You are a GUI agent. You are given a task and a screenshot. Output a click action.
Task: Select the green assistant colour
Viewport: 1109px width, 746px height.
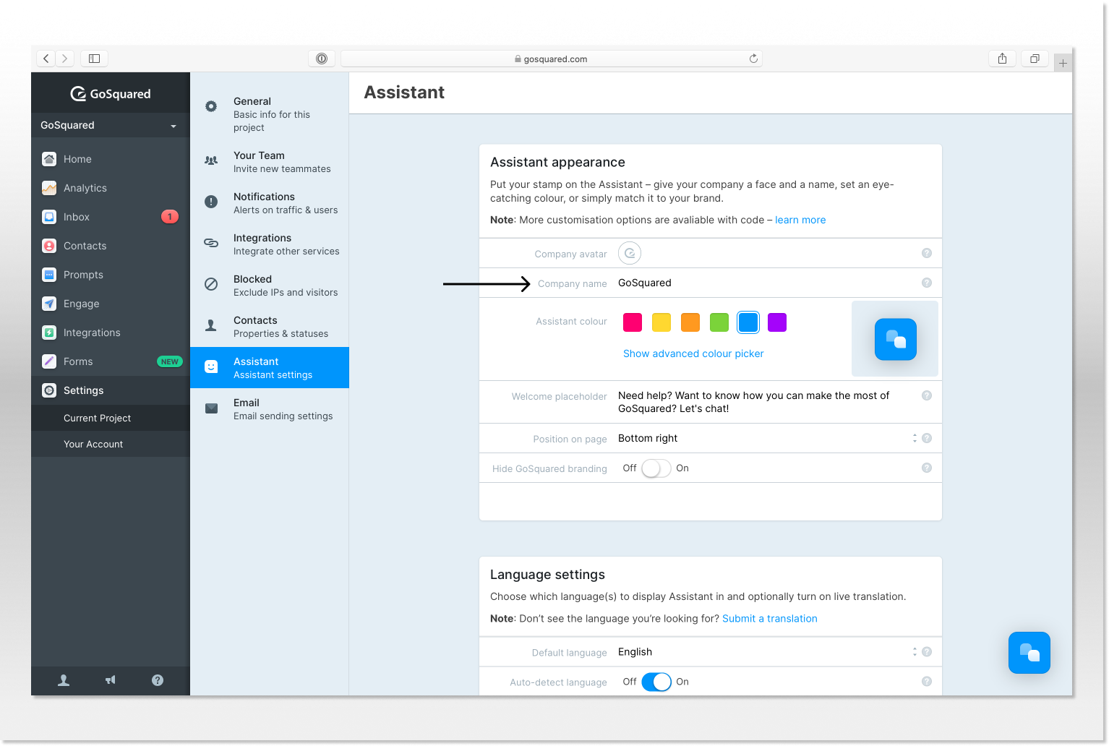(719, 322)
